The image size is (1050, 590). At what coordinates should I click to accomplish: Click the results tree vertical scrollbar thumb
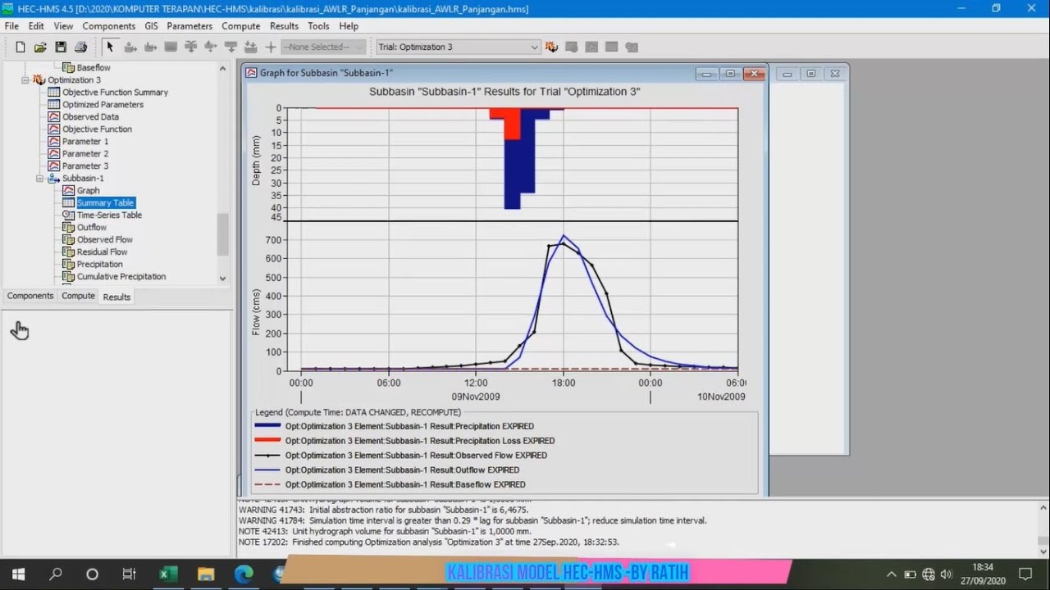[222, 235]
